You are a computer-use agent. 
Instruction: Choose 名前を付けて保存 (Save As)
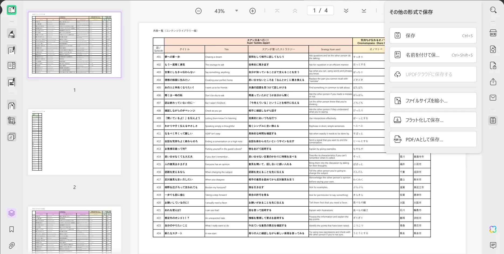pos(433,55)
